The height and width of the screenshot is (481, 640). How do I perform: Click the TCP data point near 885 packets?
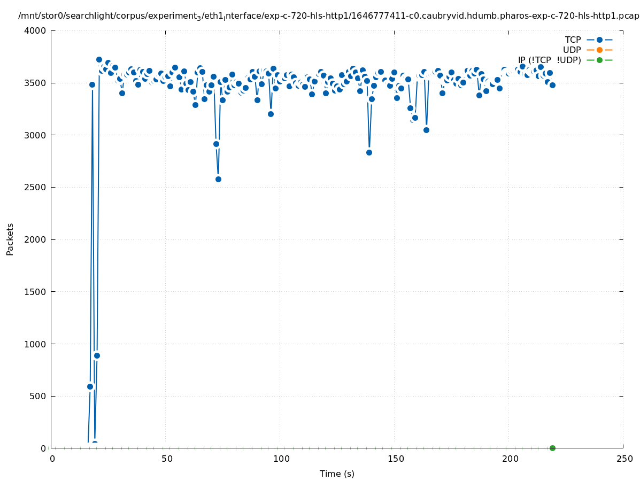point(97,355)
